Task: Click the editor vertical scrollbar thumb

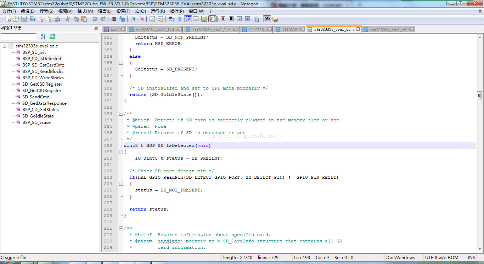Action: coord(479,96)
